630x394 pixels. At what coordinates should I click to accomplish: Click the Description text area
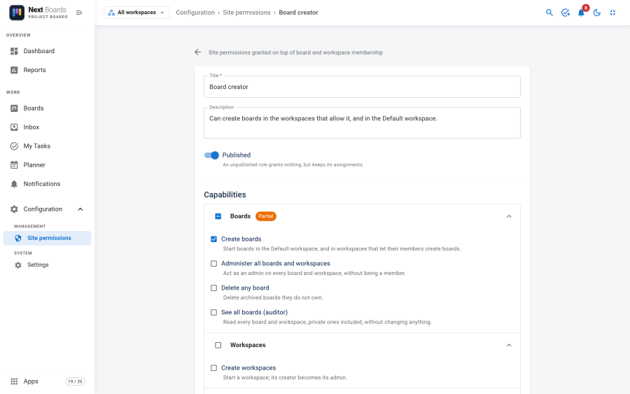pos(362,122)
